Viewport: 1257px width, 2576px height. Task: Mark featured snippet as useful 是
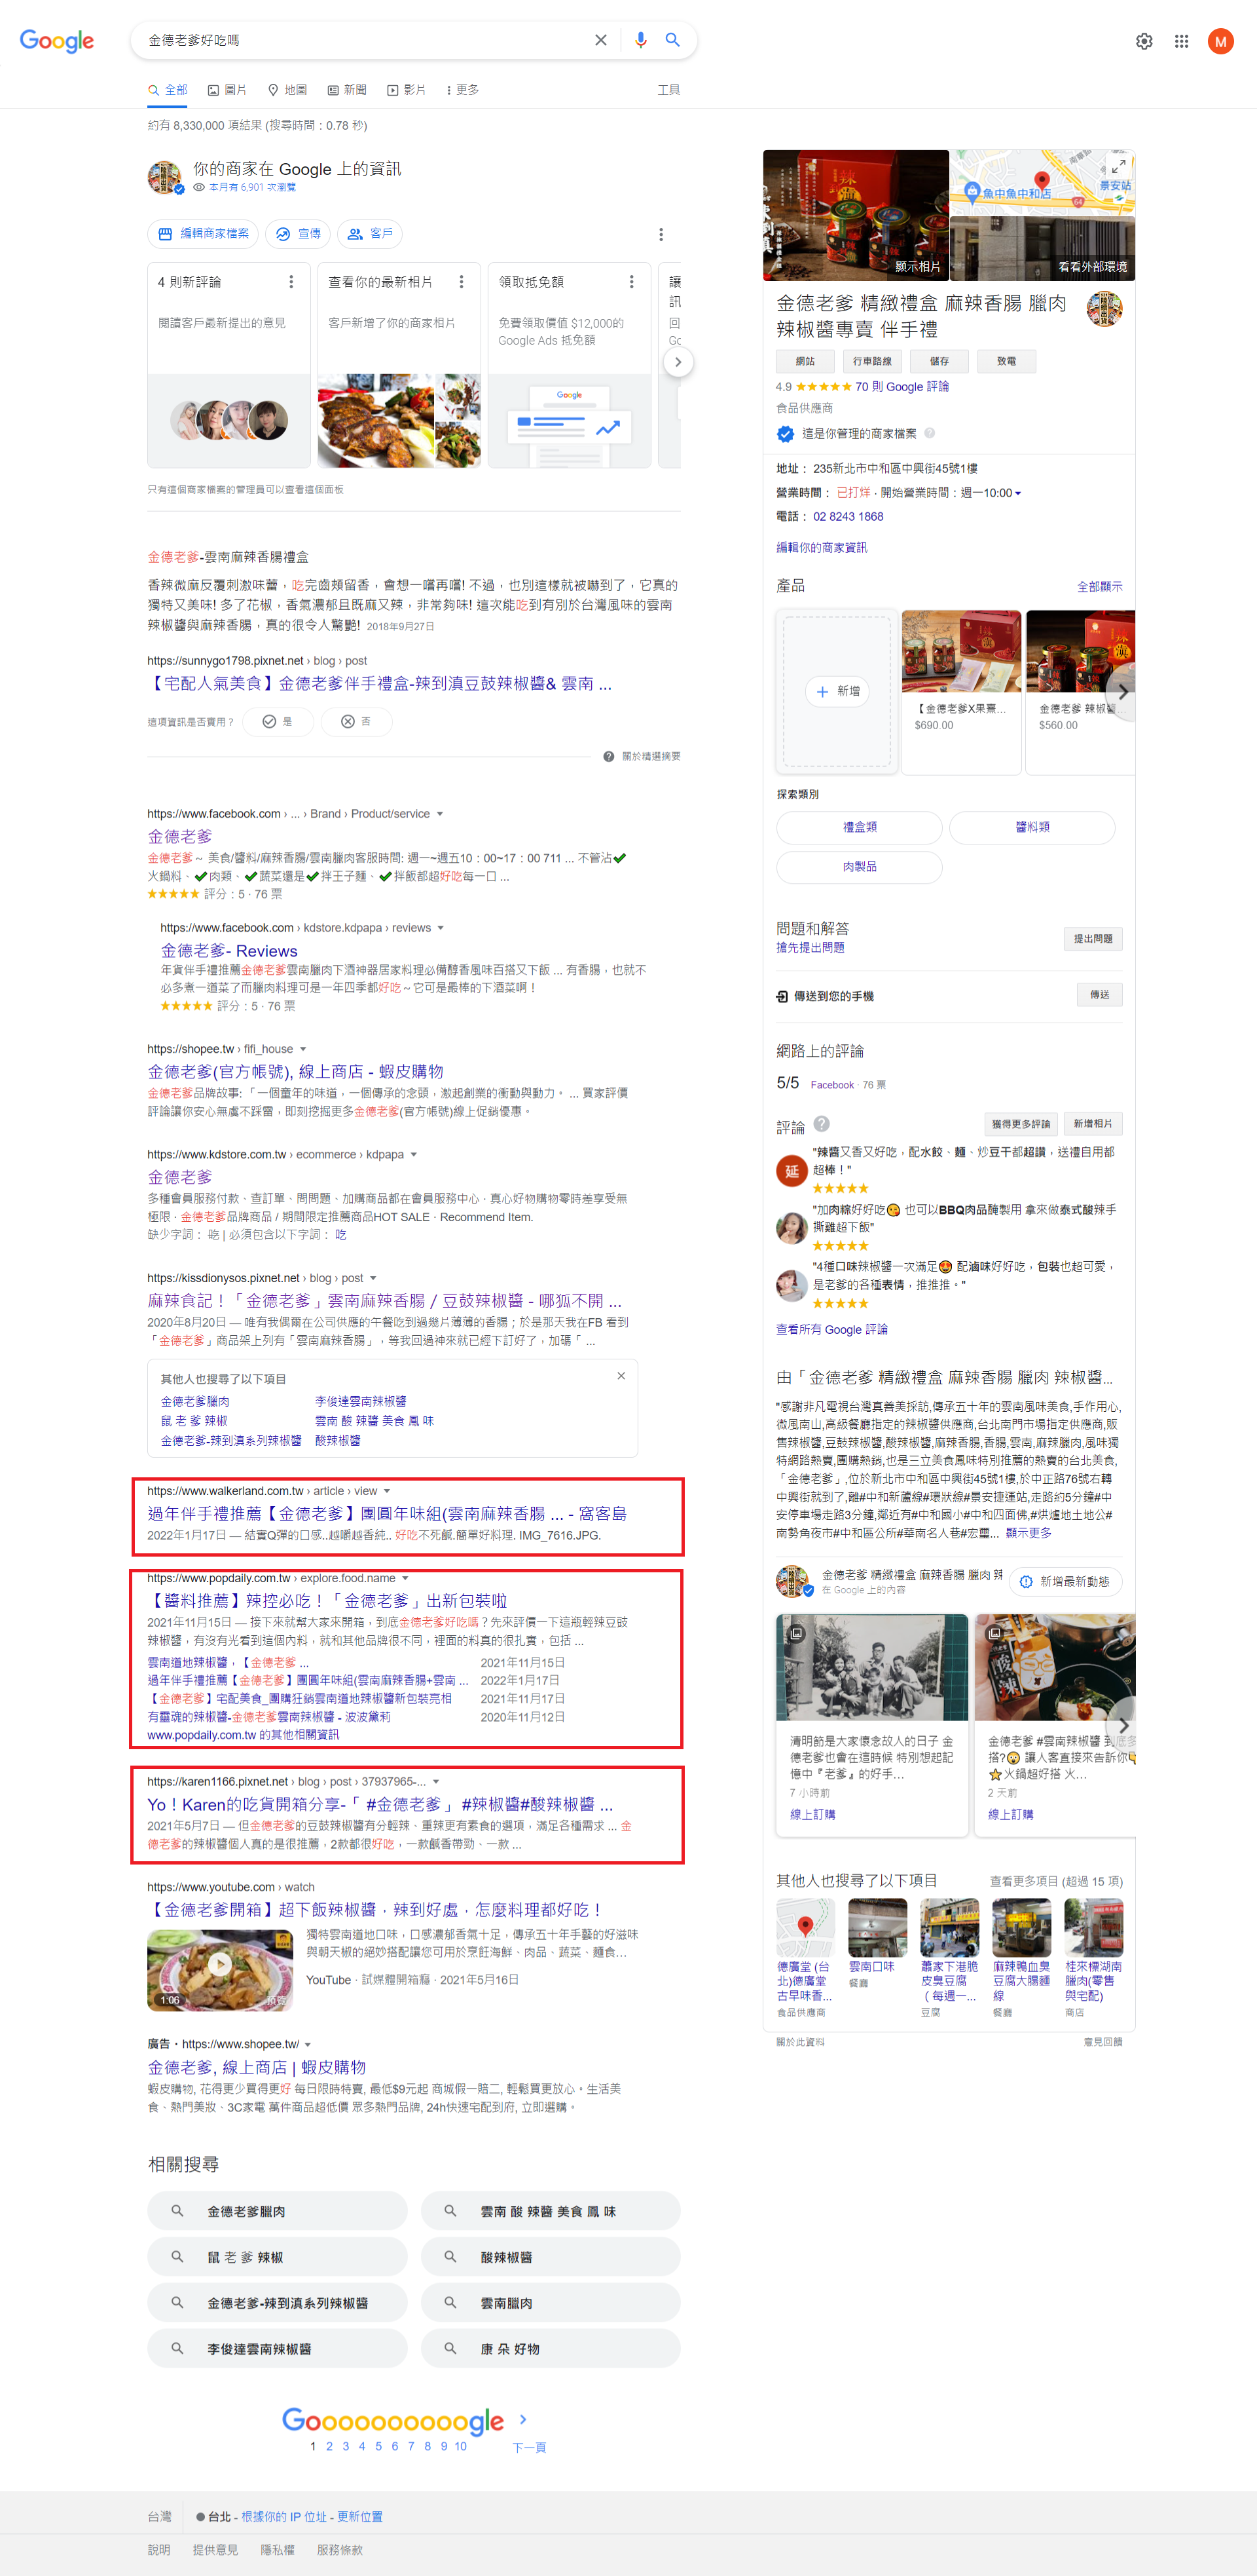pos(279,722)
